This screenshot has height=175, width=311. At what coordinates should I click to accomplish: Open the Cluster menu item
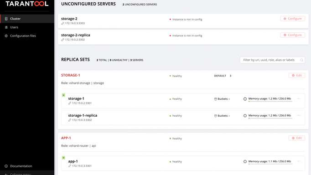[27, 19]
